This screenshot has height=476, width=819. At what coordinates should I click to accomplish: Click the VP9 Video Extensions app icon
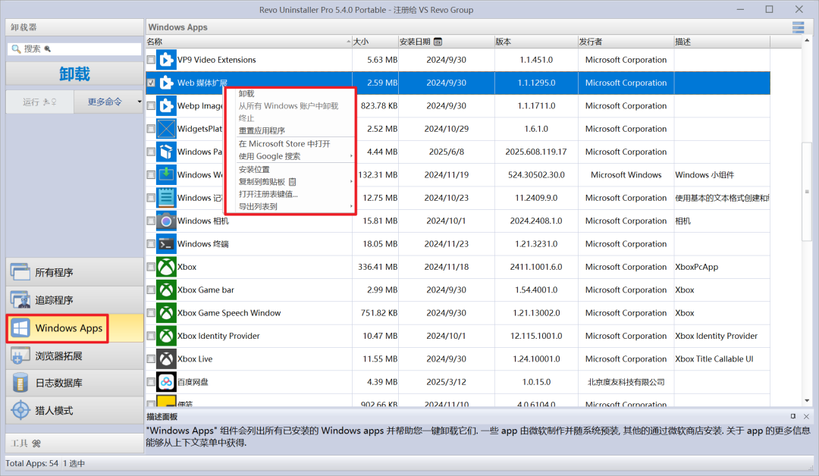tap(166, 60)
